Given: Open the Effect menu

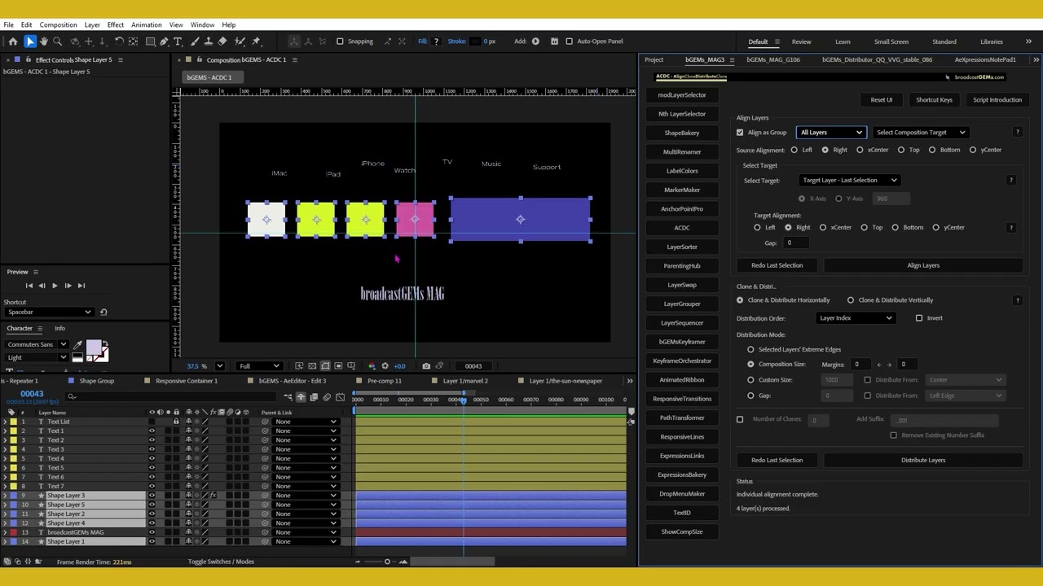Looking at the screenshot, I should pyautogui.click(x=115, y=25).
